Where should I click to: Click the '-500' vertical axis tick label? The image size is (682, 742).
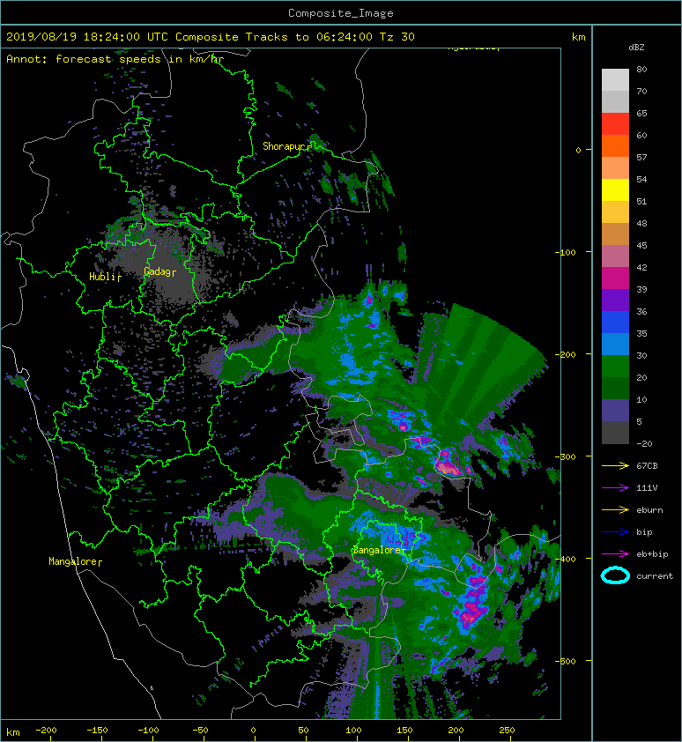[566, 661]
